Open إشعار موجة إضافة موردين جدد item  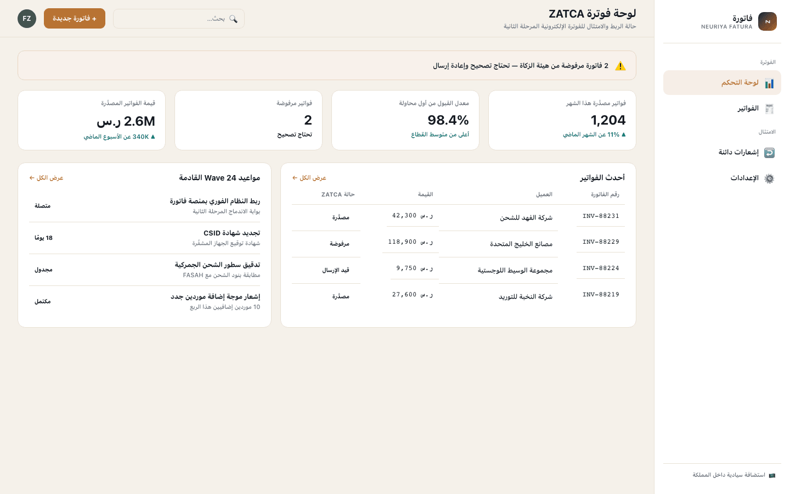(x=145, y=301)
